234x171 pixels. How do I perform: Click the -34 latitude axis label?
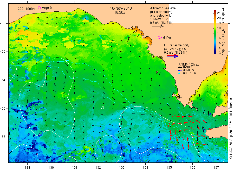click(3, 80)
